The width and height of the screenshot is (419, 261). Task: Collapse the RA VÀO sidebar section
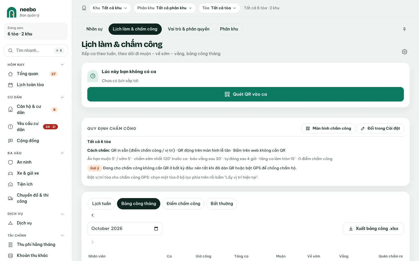click(62, 153)
